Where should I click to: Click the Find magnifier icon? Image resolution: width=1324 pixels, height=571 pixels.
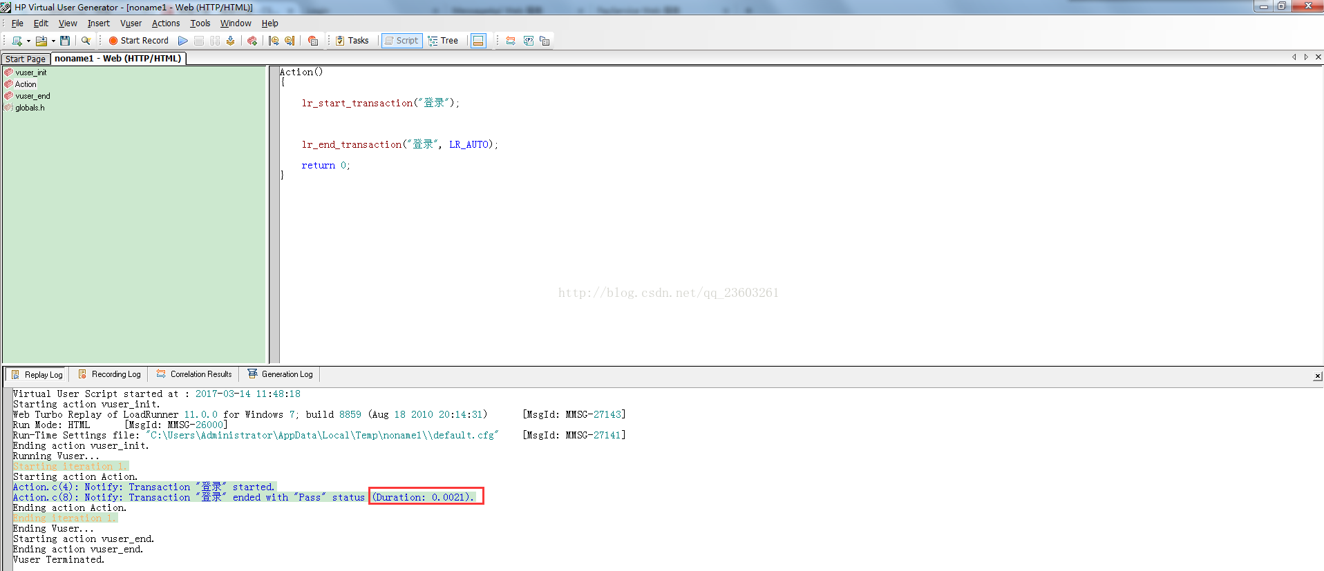[86, 41]
